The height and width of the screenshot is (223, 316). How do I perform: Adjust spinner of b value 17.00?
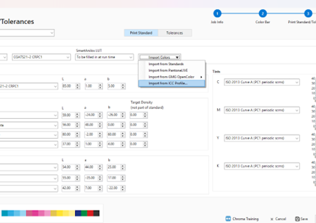click(122, 178)
